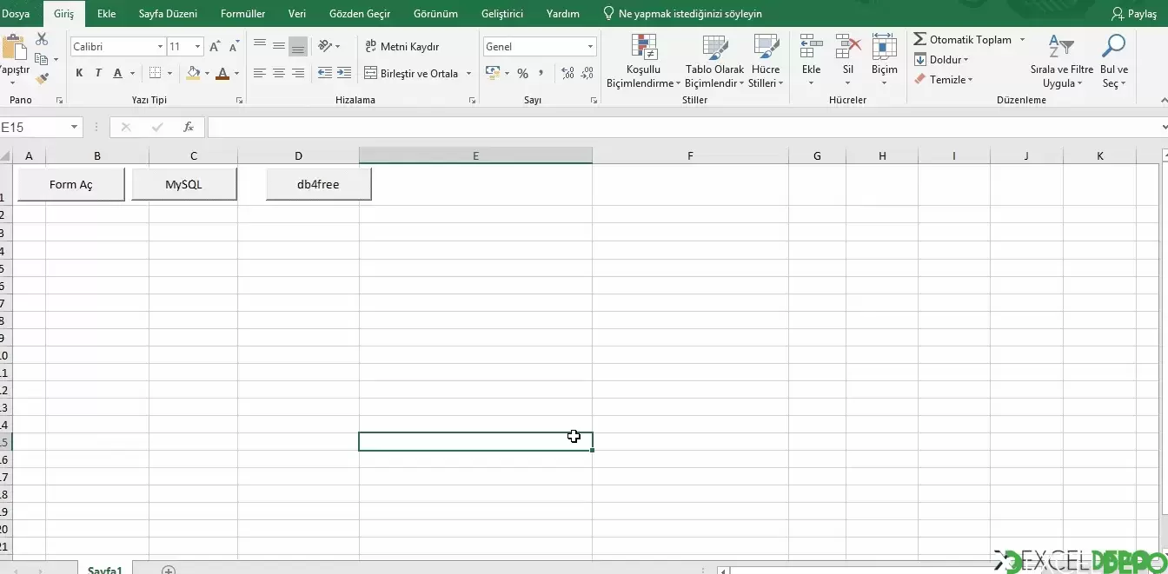
Task: Increase decimal places icon
Action: point(568,74)
